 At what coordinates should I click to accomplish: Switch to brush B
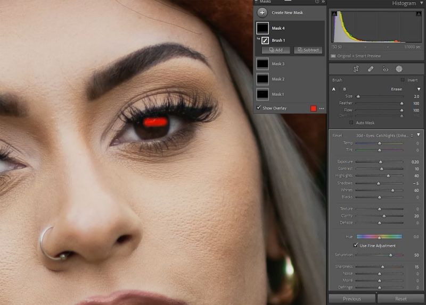tap(345, 89)
